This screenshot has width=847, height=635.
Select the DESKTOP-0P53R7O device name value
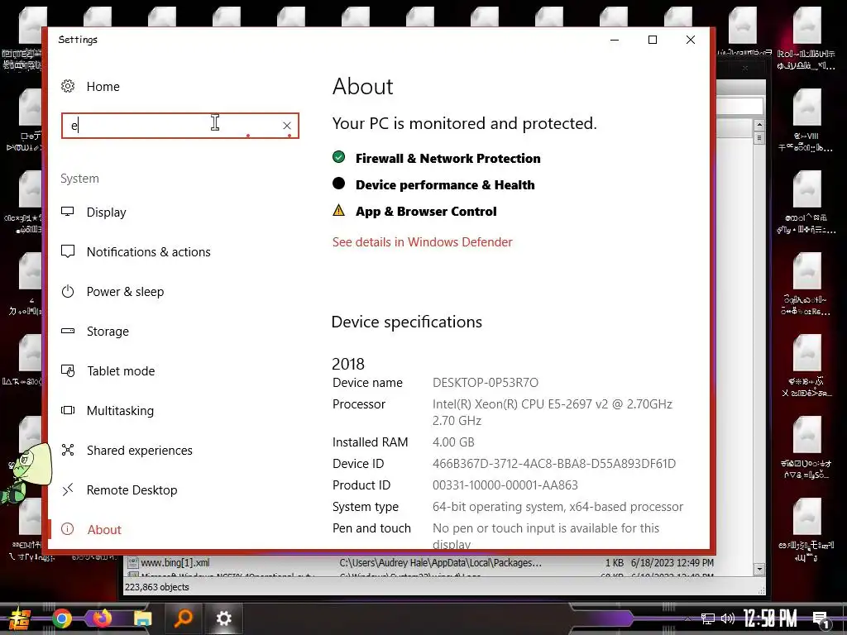[486, 383]
